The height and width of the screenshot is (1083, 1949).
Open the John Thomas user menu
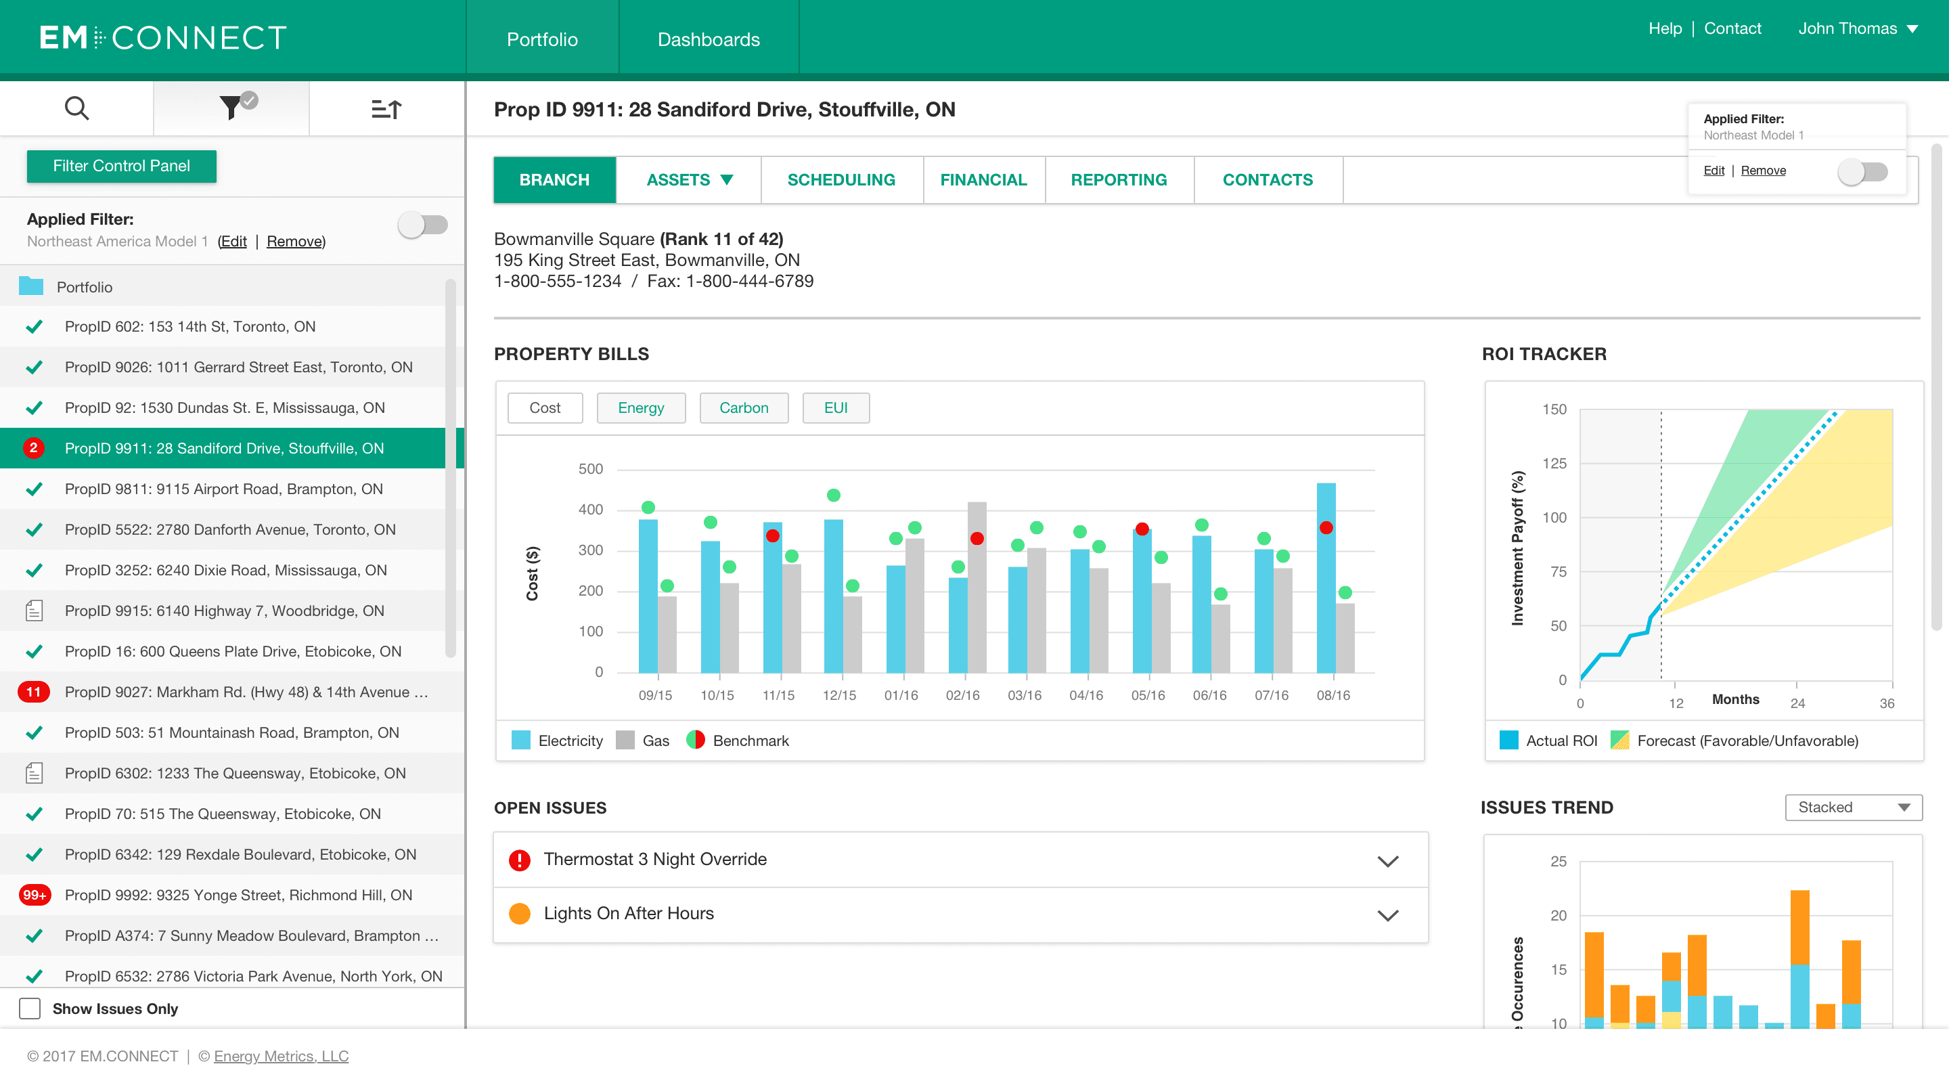(1858, 28)
